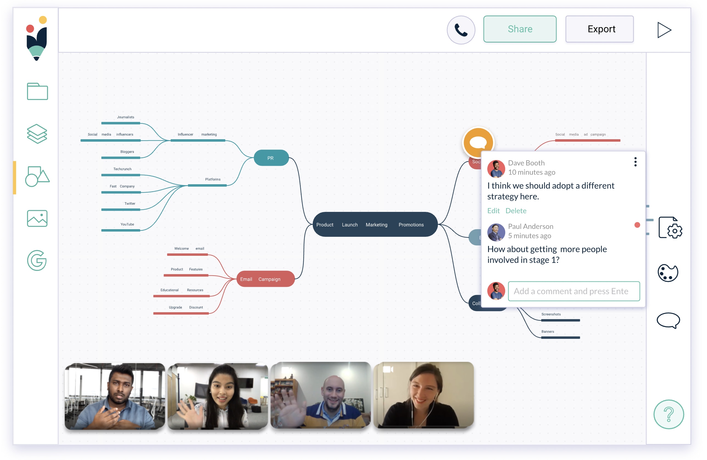Open the color palette icon
Viewport: 707px width, 460px height.
coord(668,273)
